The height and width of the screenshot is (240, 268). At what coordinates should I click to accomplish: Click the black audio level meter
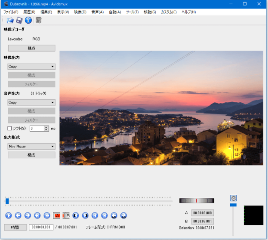pyautogui.click(x=253, y=215)
